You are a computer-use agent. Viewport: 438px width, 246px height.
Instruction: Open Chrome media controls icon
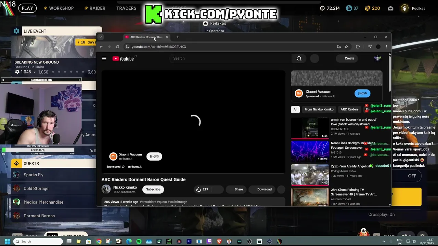tap(370, 47)
